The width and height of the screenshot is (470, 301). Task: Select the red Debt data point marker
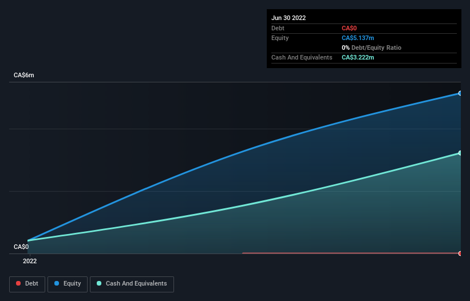[x=460, y=254]
